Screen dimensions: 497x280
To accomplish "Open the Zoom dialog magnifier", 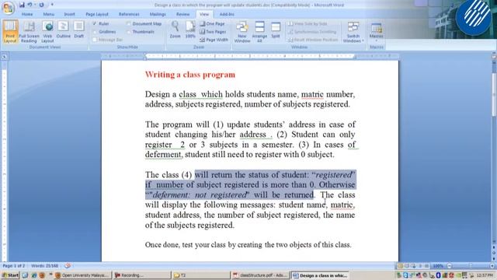I will 175,30.
